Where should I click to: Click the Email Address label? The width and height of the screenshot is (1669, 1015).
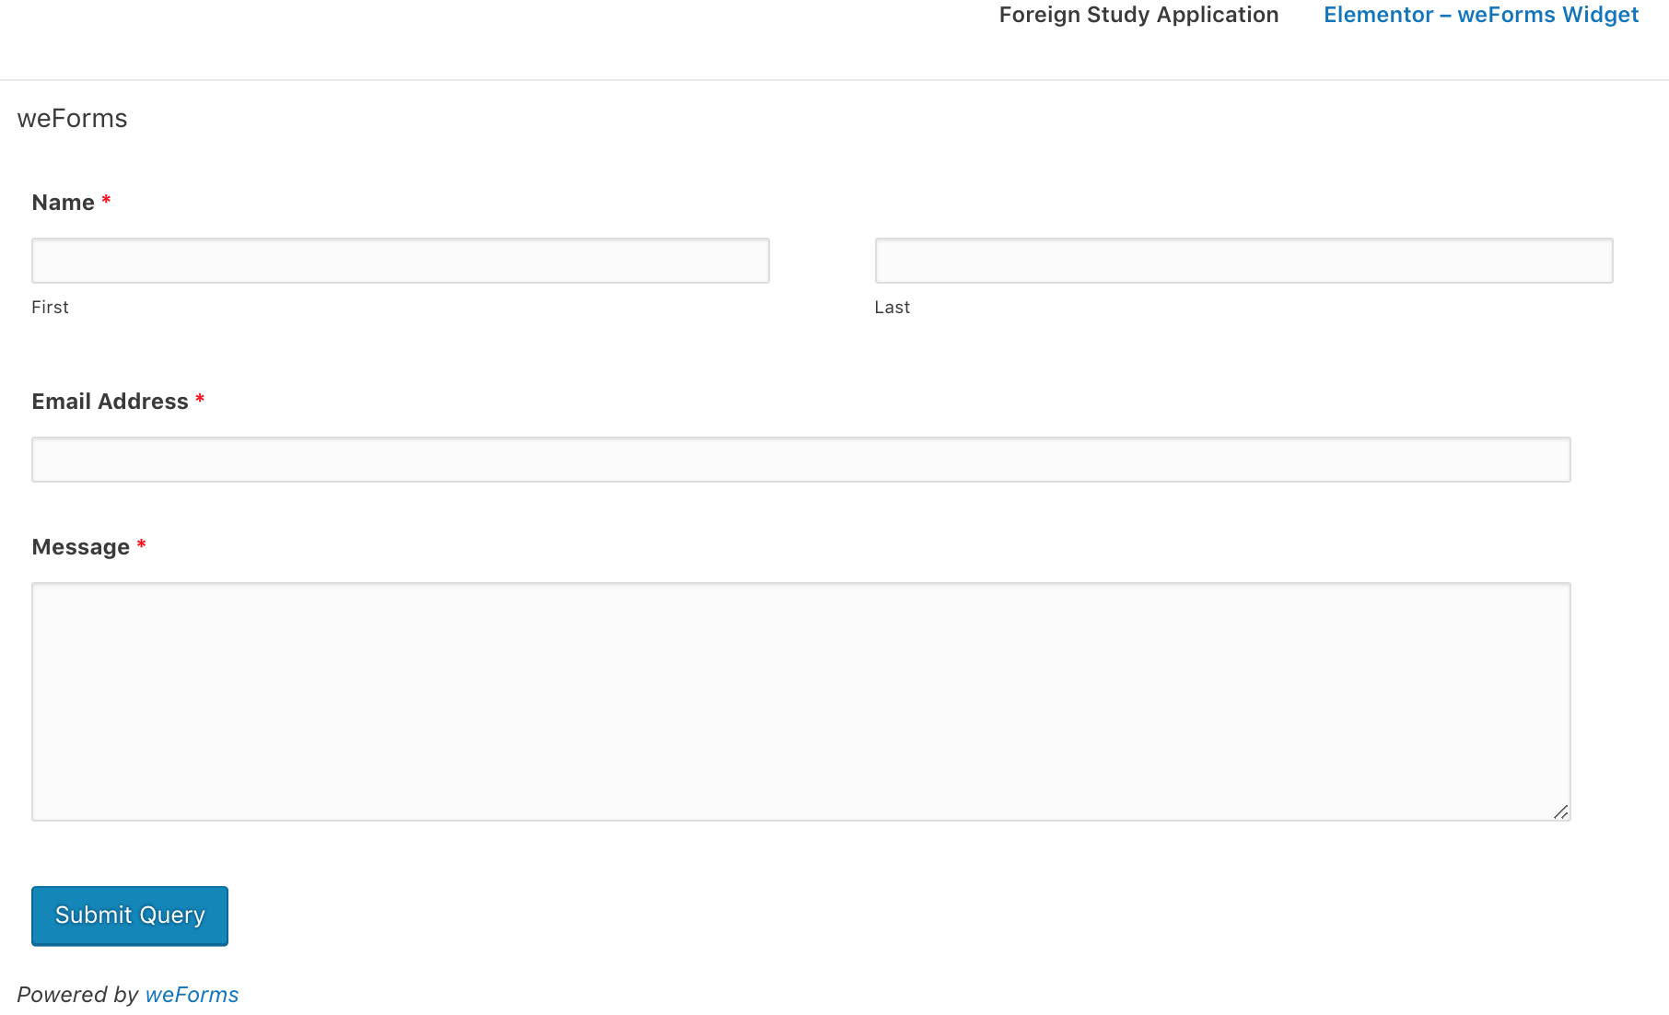pyautogui.click(x=110, y=402)
